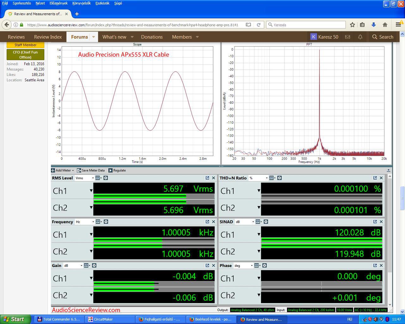Open the Firefox hamburger menu
Image resolution: width=405 pixels, height=324 pixels.
pos(398,25)
